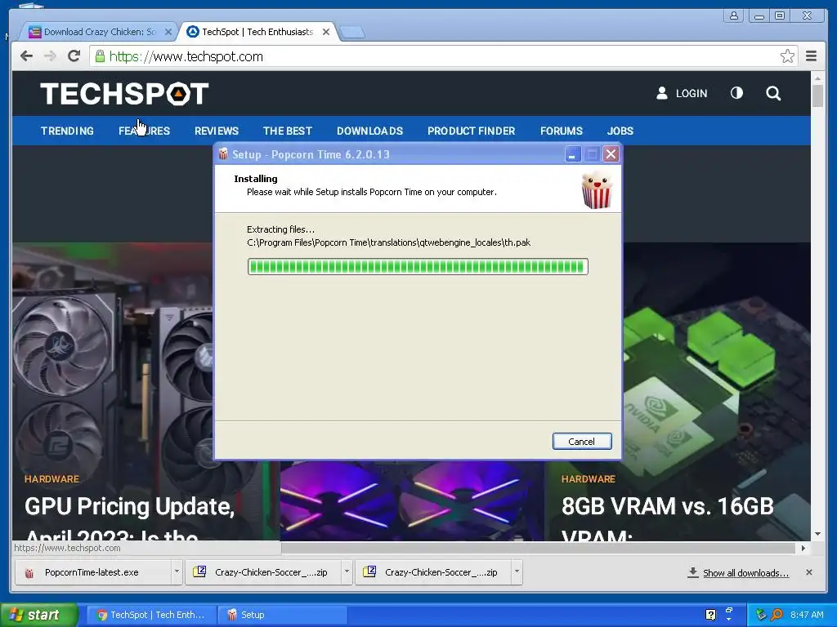837x627 pixels.
Task: Open the Chrome hamburger menu
Action: [x=811, y=56]
